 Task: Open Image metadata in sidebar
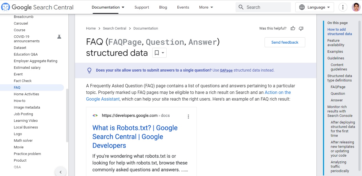pos(27,107)
